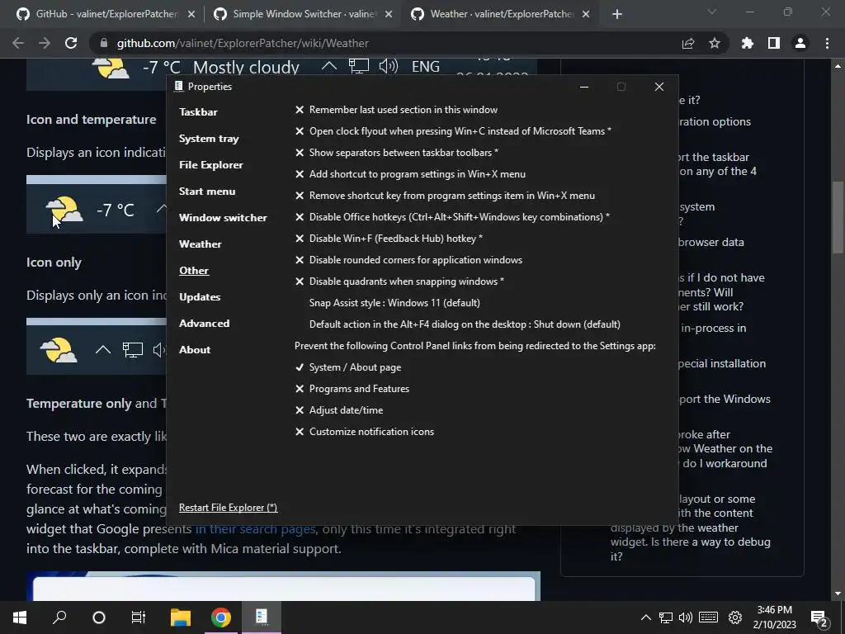845x634 pixels.
Task: Toggle Add shortcut to program settings
Action: [x=409, y=174]
